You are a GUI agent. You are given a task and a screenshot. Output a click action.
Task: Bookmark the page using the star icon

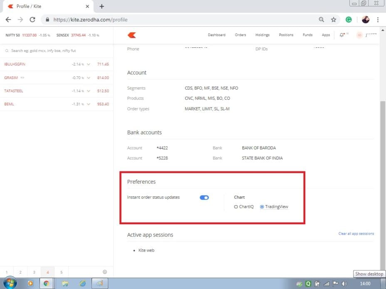pyautogui.click(x=334, y=20)
